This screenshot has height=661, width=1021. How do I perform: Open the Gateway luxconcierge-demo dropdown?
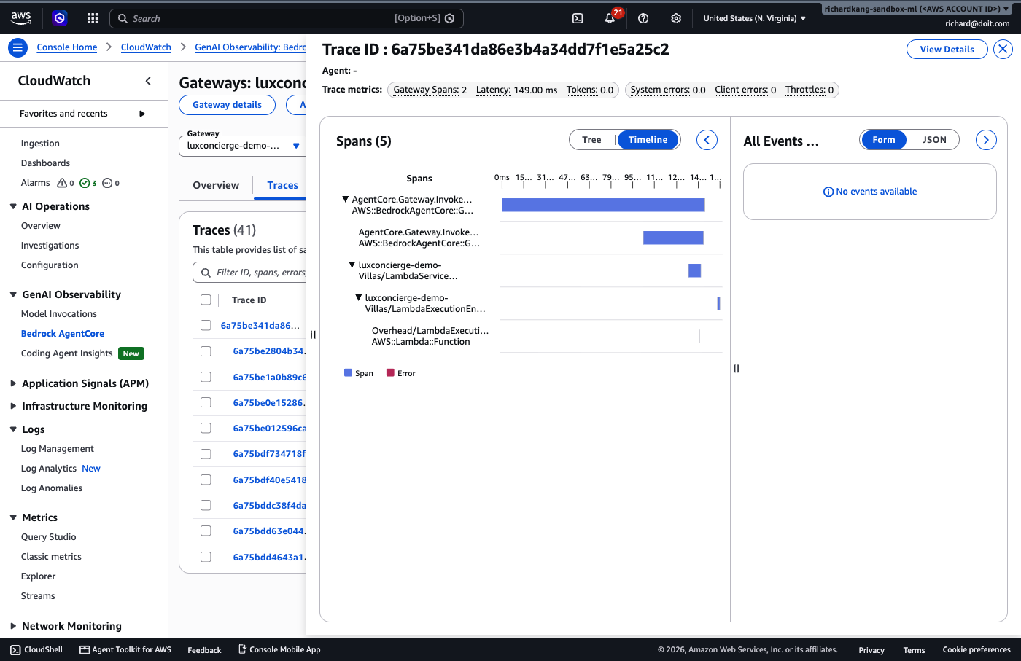[242, 146]
